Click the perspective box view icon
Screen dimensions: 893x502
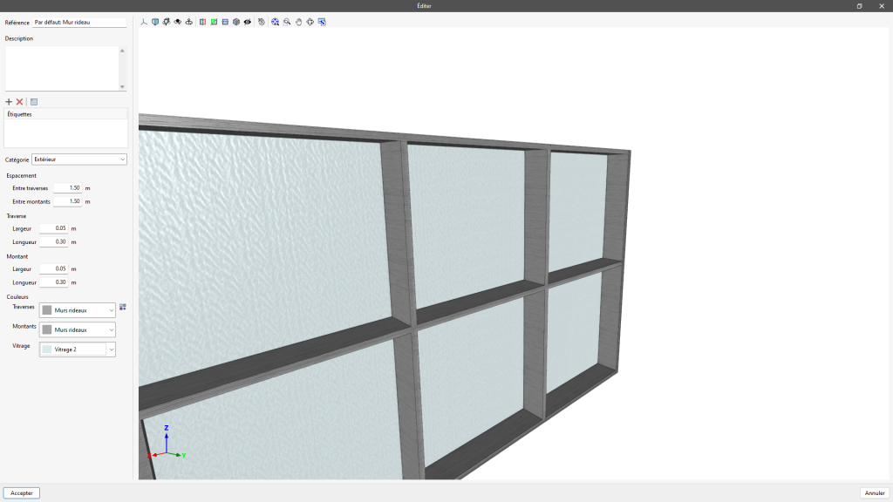(x=167, y=22)
